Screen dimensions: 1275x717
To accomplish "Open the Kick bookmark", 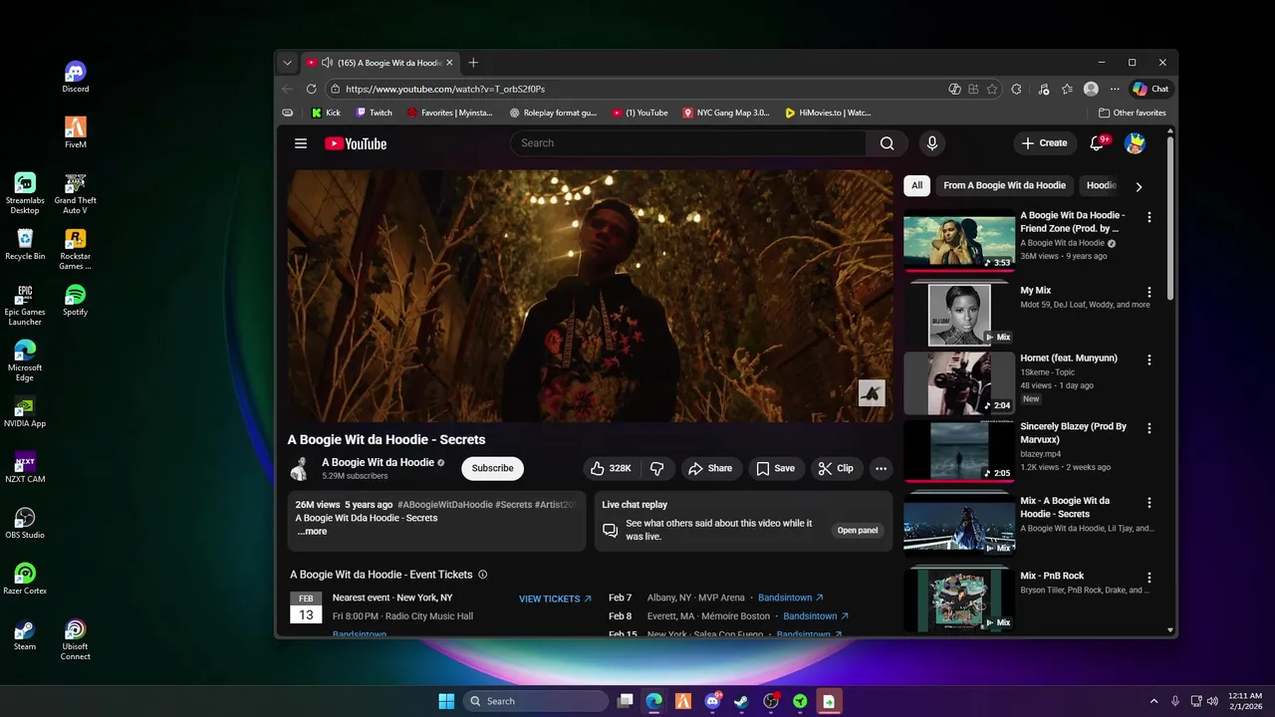I will coord(326,113).
